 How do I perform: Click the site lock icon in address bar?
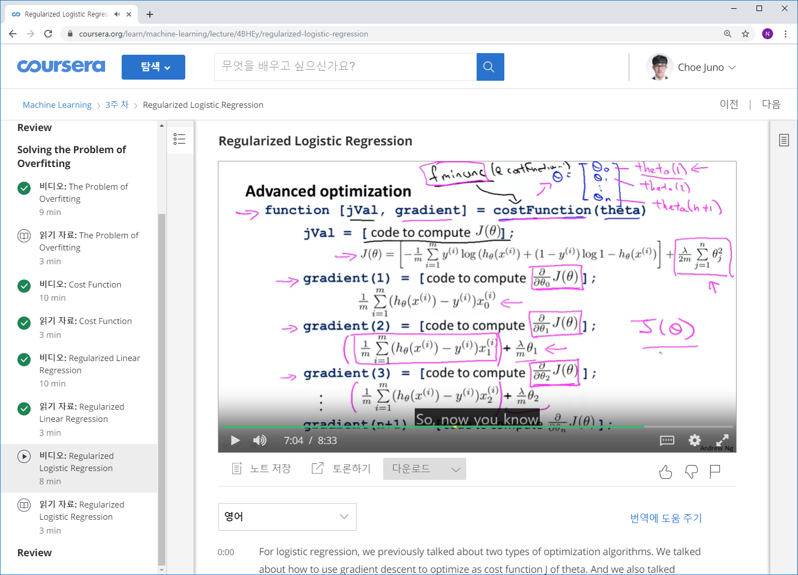point(70,34)
